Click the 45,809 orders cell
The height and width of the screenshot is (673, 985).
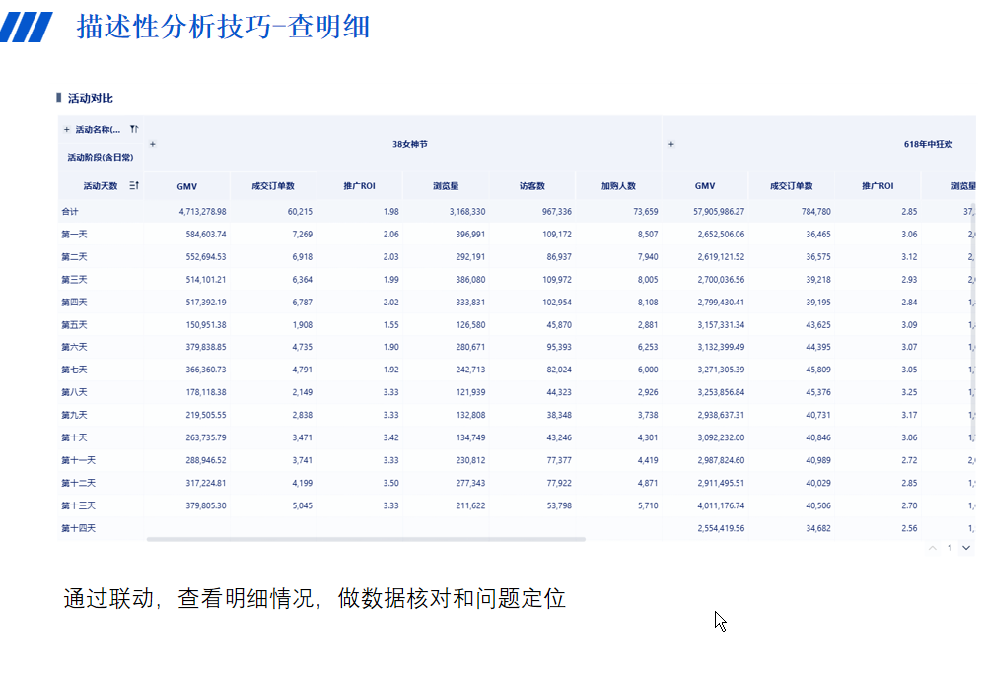click(x=818, y=370)
